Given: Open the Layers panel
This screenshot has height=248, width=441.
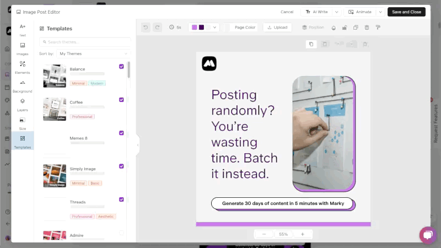Looking at the screenshot, I should click(23, 105).
